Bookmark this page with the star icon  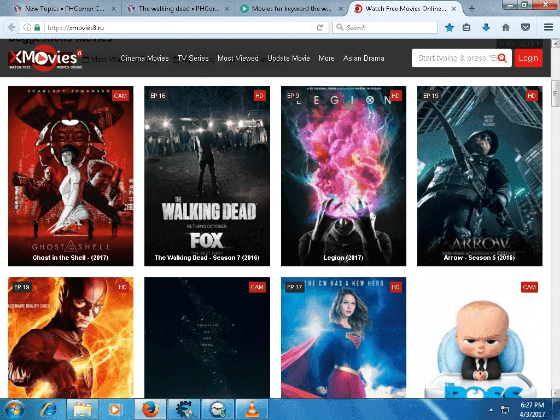(450, 27)
